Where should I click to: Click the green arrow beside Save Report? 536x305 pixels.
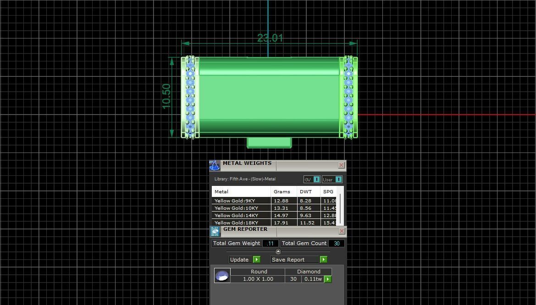[x=323, y=260]
